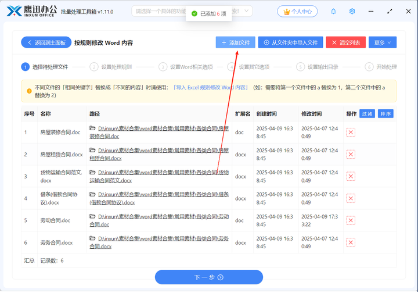
Task: Open the settings gear icon
Action: click(352, 12)
